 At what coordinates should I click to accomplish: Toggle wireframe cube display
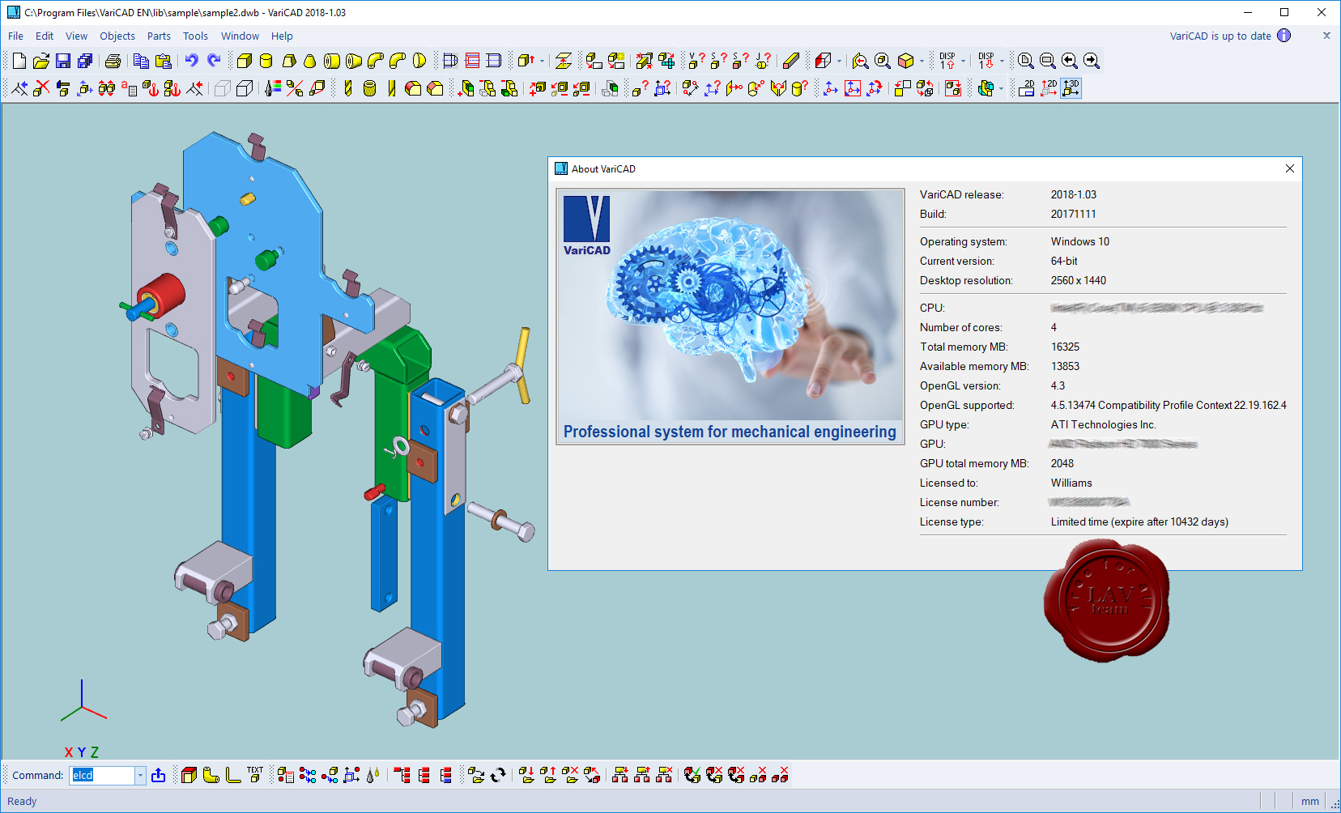(222, 88)
